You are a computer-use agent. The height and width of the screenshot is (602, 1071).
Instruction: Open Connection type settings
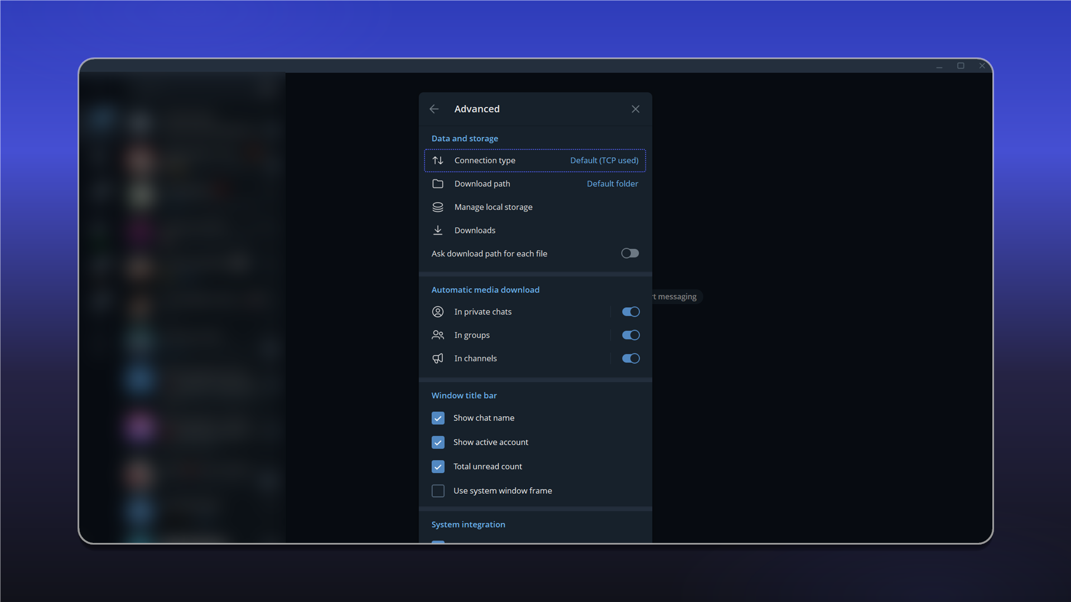pos(535,161)
